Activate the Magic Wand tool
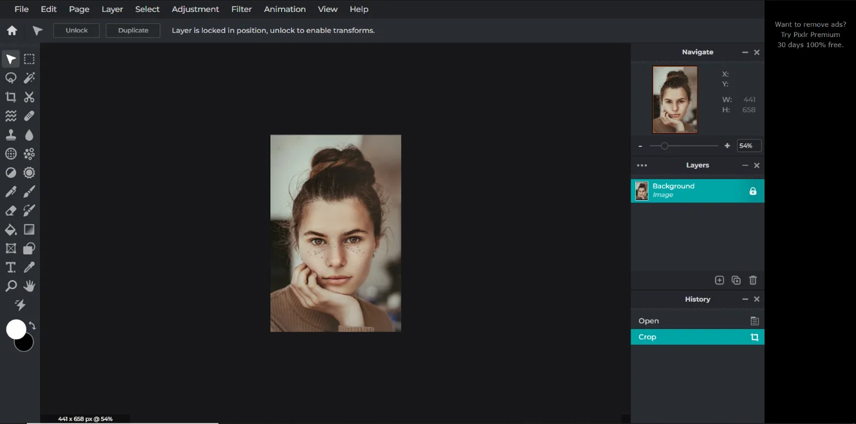 (29, 78)
